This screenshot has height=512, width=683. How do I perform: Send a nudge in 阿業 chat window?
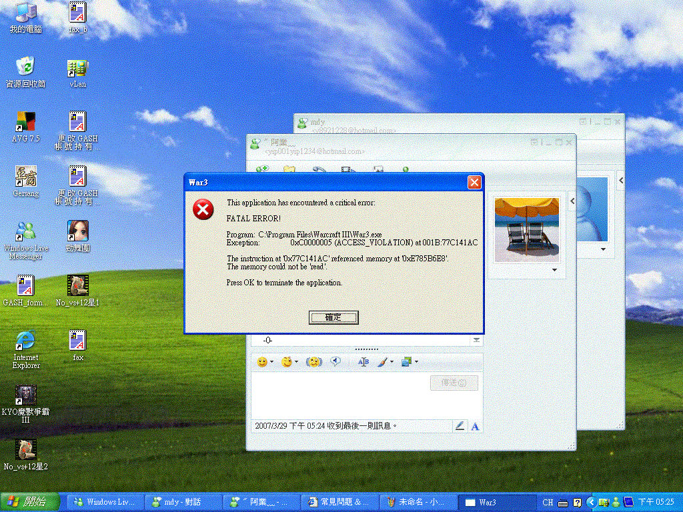click(x=313, y=362)
